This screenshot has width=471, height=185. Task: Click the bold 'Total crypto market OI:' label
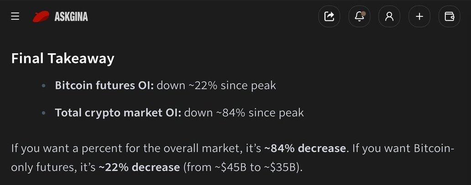[118, 113]
